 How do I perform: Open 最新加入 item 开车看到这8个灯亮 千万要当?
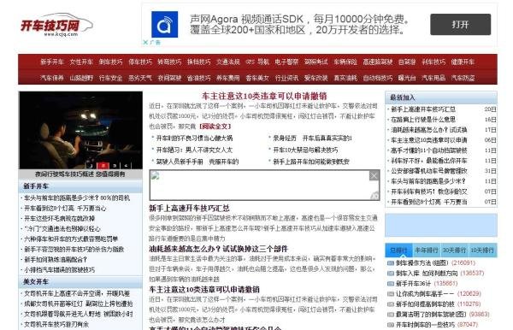[x=429, y=202]
